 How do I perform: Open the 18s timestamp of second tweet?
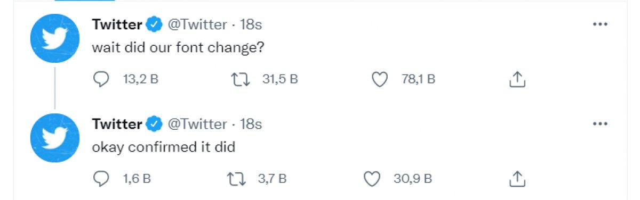pyautogui.click(x=251, y=124)
